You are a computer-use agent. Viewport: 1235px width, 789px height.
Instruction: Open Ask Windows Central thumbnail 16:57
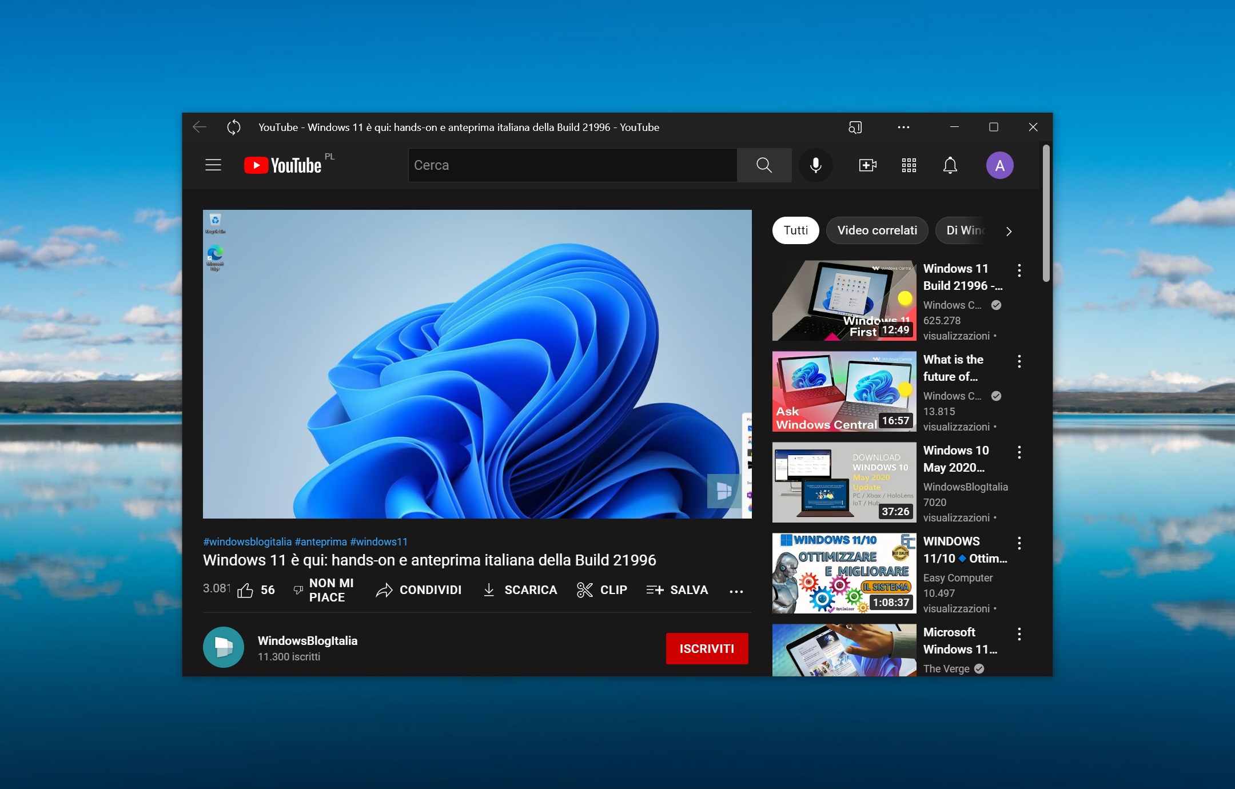point(844,392)
